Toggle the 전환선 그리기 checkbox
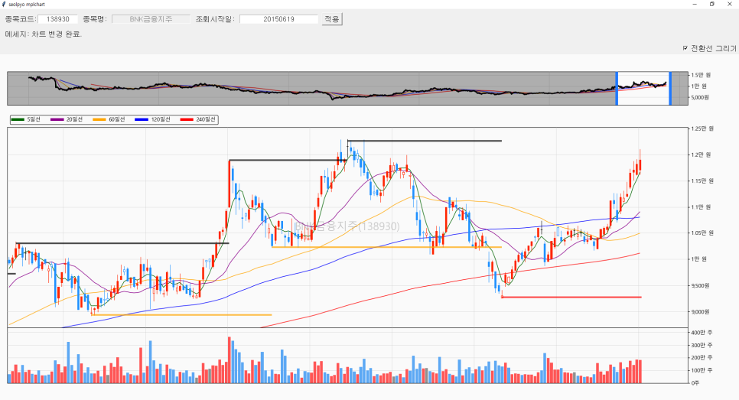Viewport: 739px width, 400px height. coord(685,48)
